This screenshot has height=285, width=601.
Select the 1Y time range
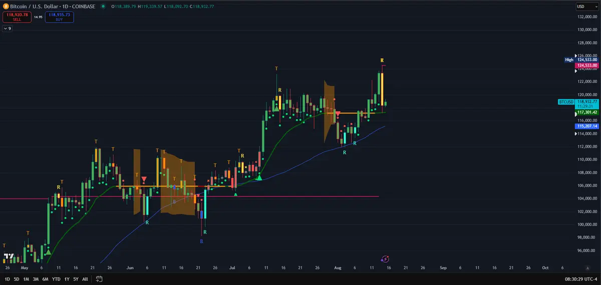pos(67,279)
